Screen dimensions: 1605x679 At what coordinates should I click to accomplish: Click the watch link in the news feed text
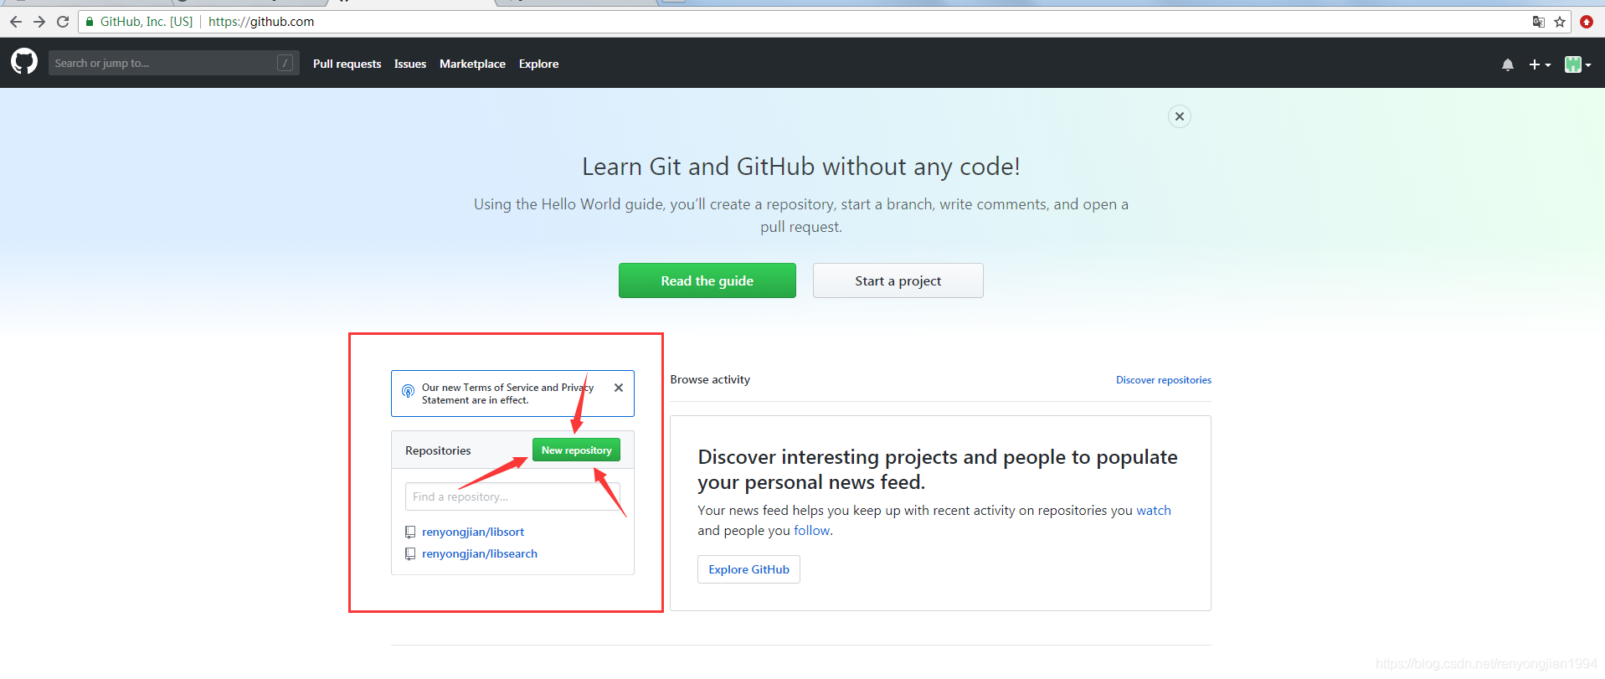1154,510
